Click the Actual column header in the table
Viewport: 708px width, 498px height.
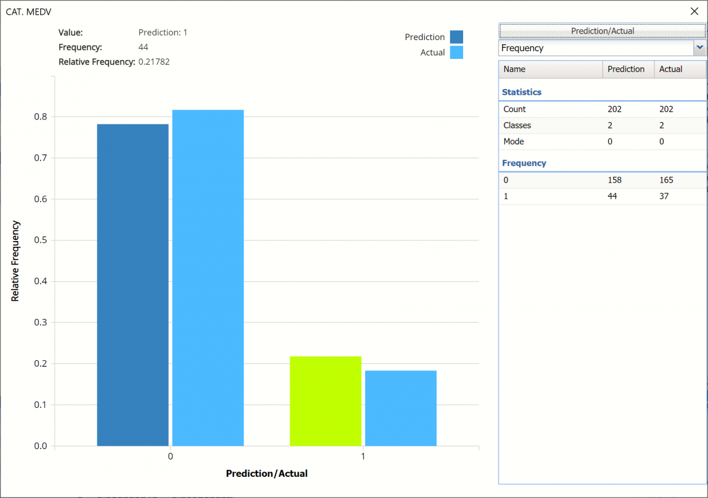(x=678, y=70)
